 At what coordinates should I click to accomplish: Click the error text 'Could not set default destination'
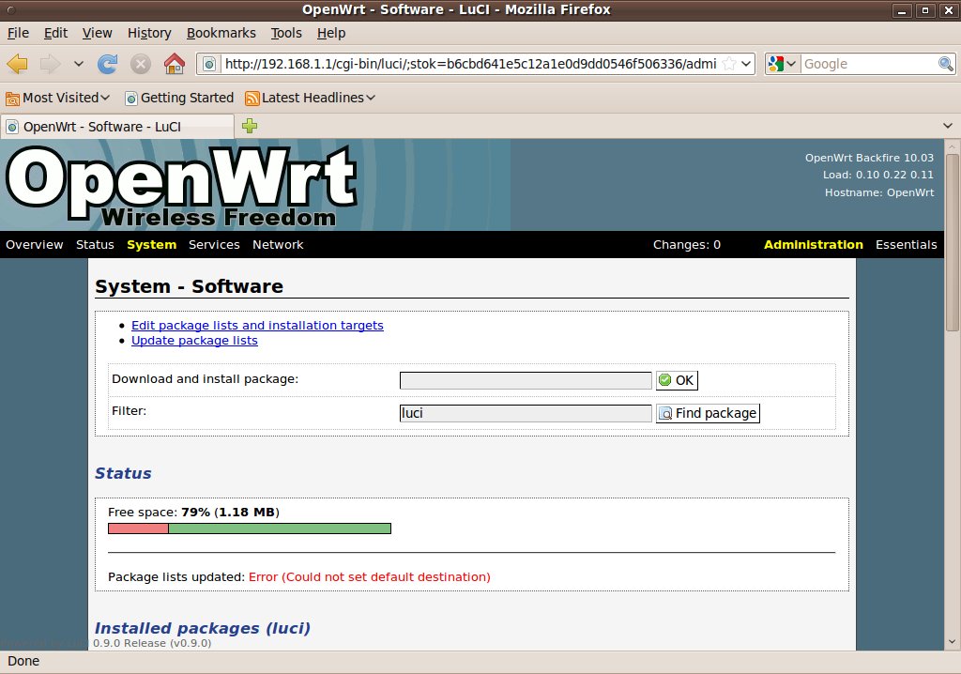coord(388,577)
